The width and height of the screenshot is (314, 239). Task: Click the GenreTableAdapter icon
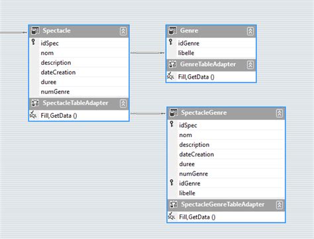[x=173, y=64]
